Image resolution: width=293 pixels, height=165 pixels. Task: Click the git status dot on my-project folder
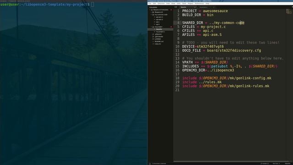(171, 27)
